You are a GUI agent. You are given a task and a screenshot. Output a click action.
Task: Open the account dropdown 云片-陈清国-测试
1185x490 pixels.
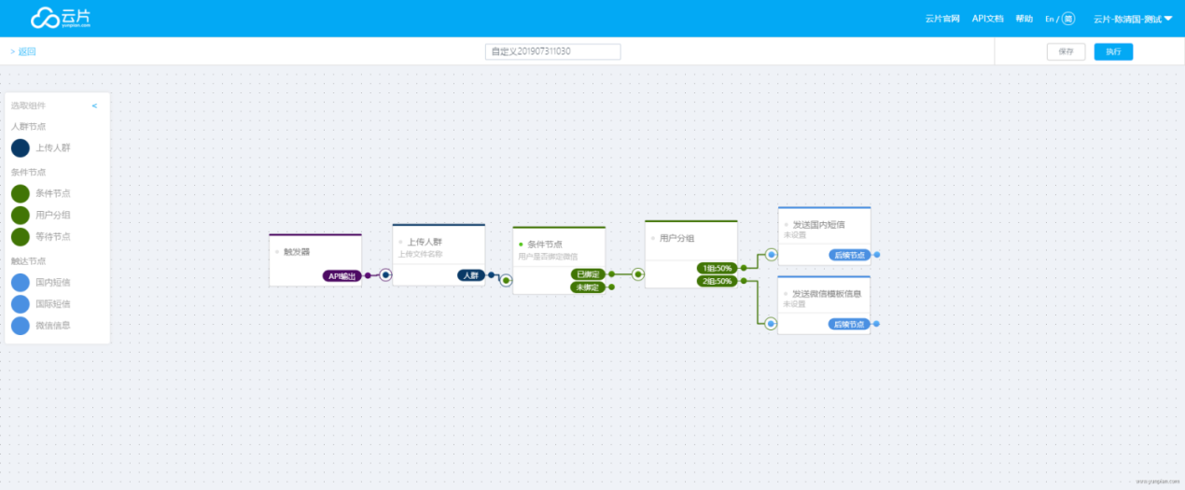1133,19
